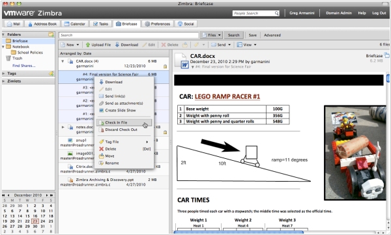Click the grayed Delete X icon in toolbar
Viewport: 391px width, 235px height.
pos(164,45)
